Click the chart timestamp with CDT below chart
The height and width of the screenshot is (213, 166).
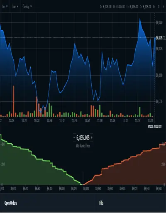point(155,127)
